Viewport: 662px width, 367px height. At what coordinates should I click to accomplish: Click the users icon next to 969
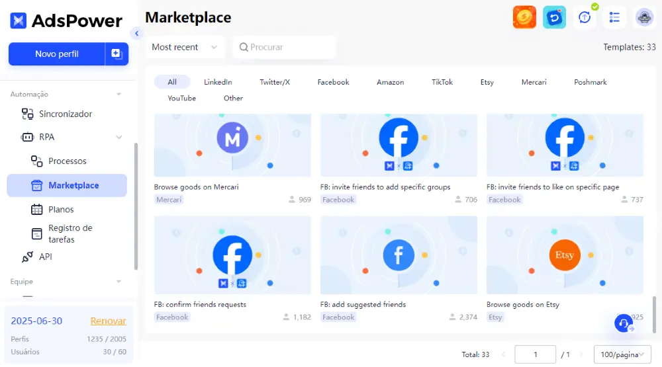coord(292,200)
